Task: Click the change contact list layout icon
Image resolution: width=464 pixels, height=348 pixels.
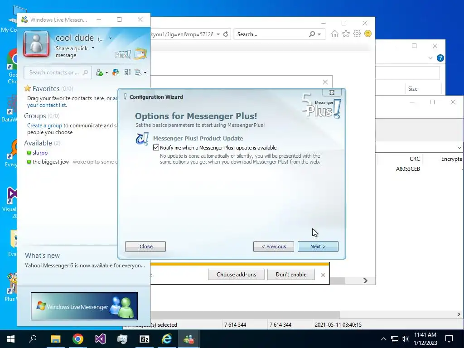Action: [127, 72]
